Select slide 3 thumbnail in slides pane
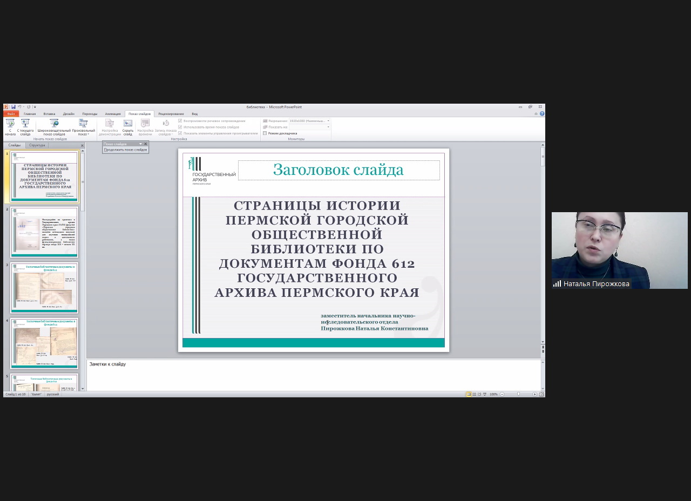This screenshot has height=501, width=691. (44, 288)
